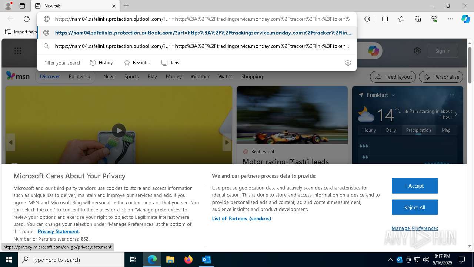Open the Favorites star toolbar icon
The image size is (474, 267).
[x=401, y=19]
